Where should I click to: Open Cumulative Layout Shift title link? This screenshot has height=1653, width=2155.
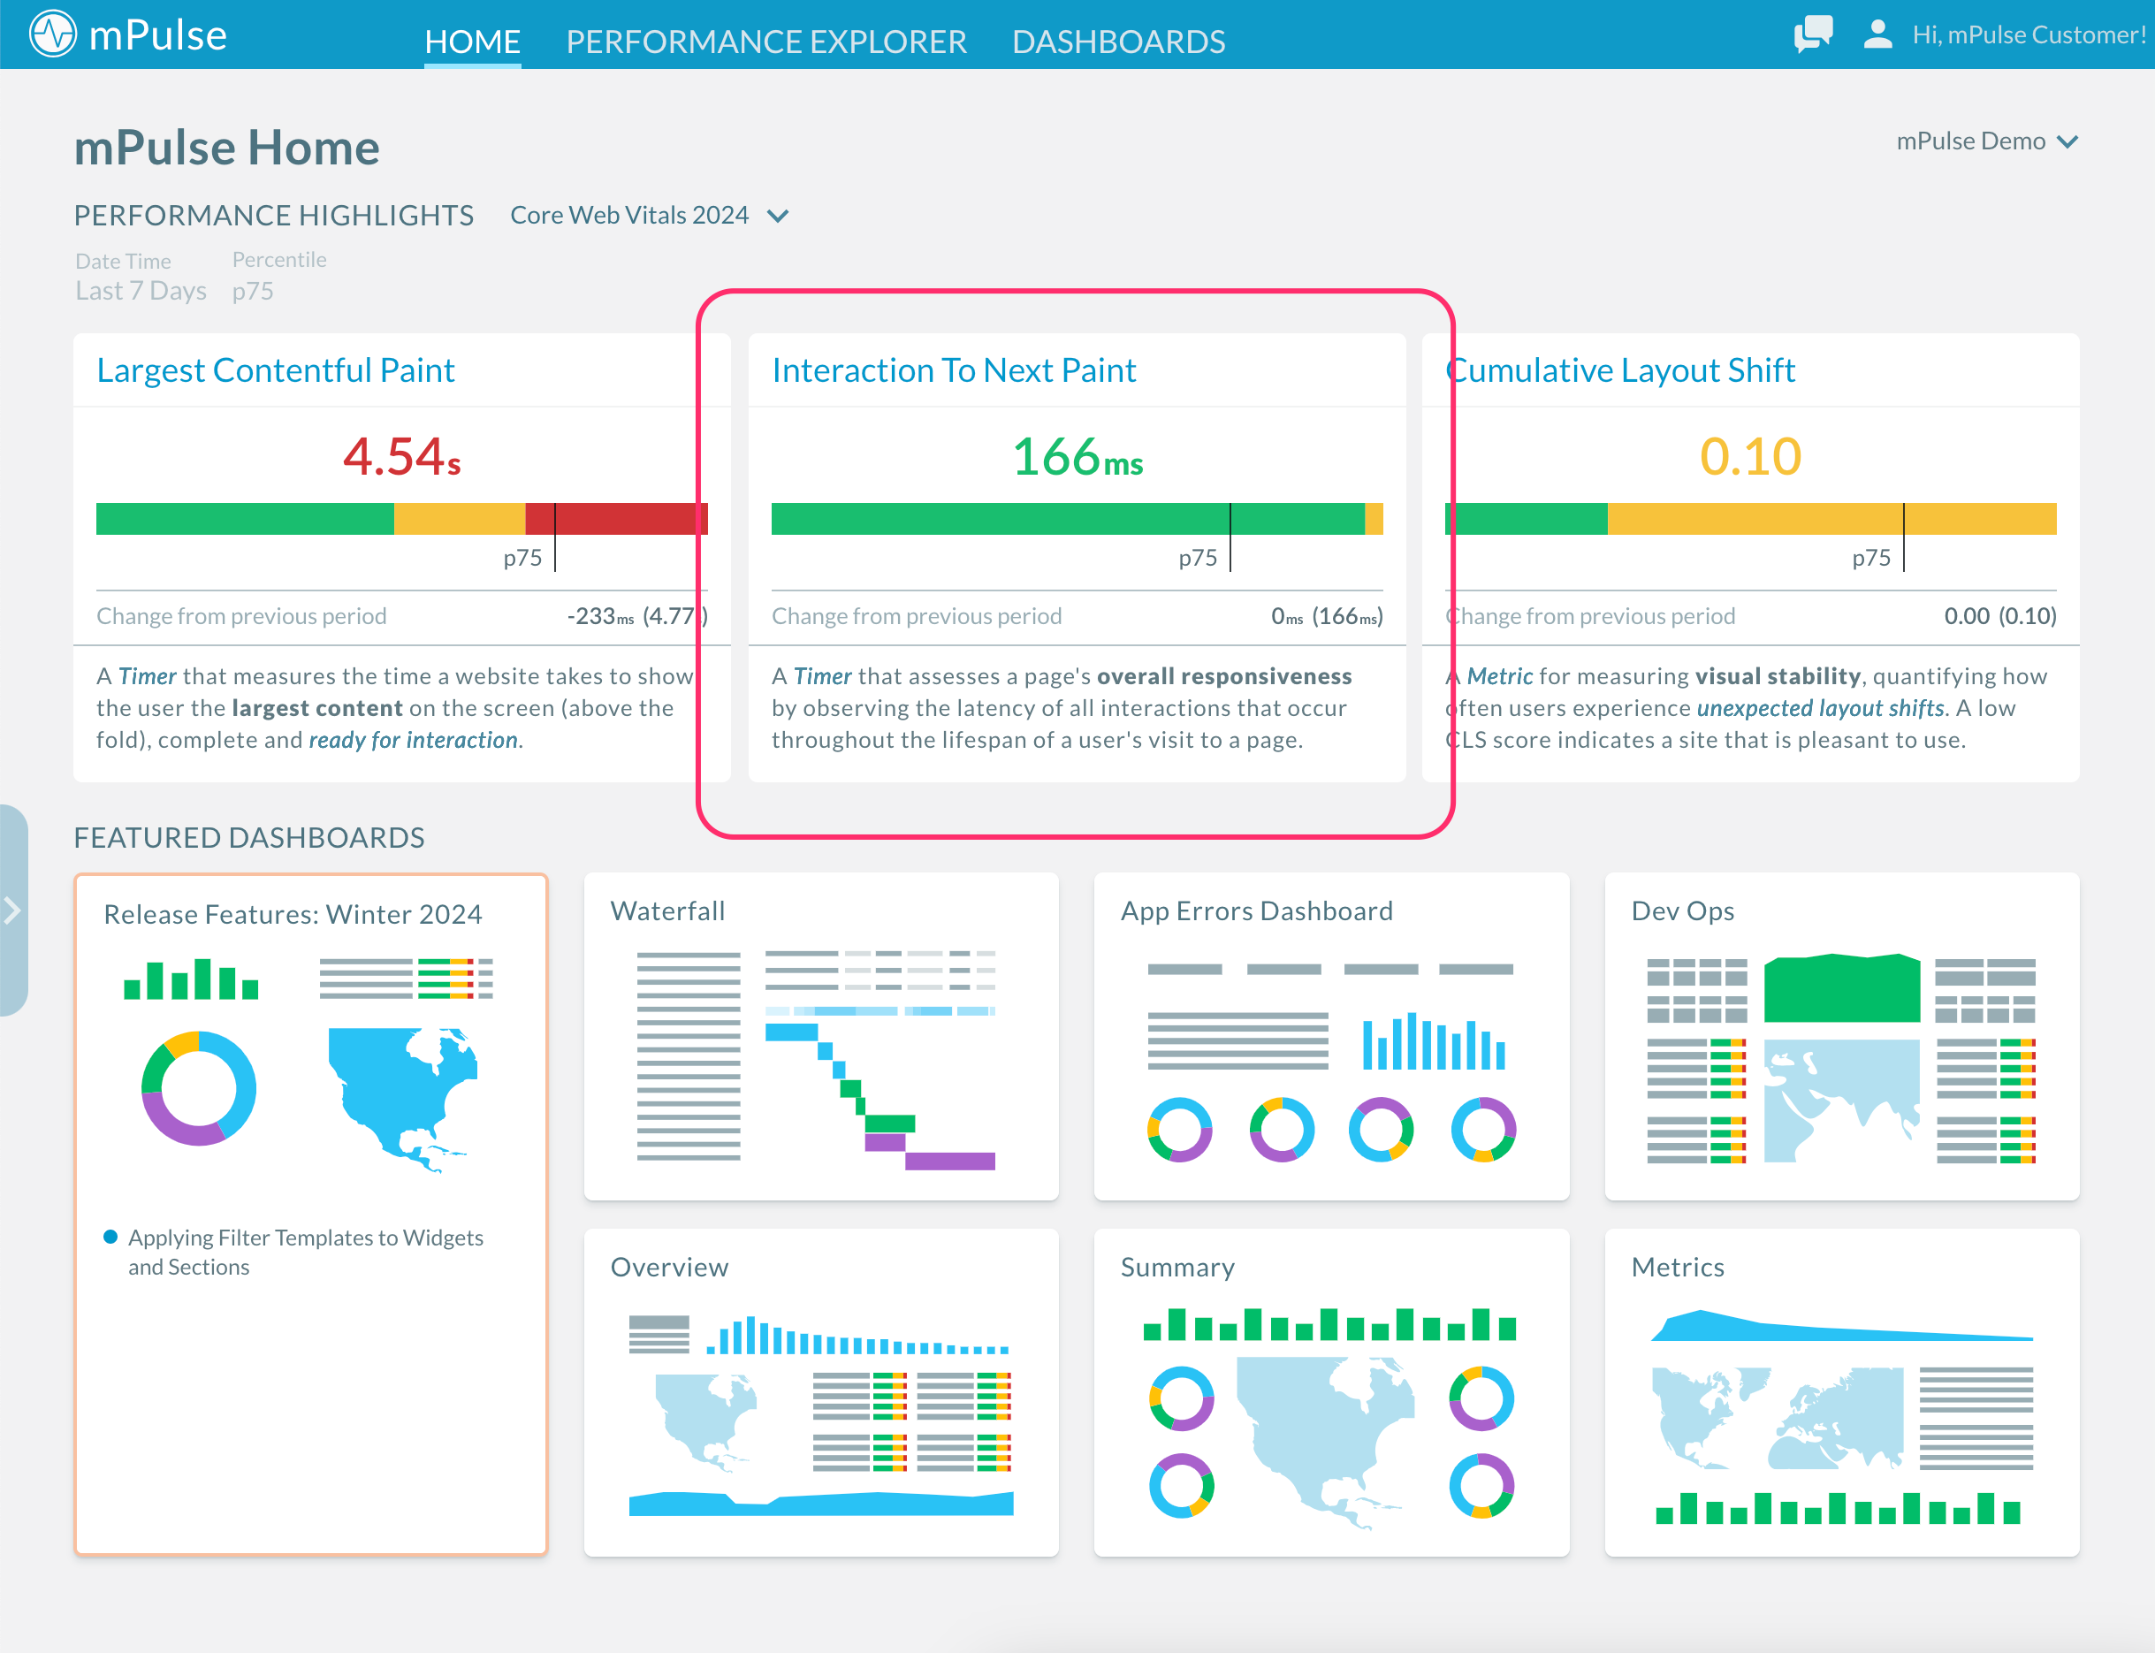(x=1621, y=370)
